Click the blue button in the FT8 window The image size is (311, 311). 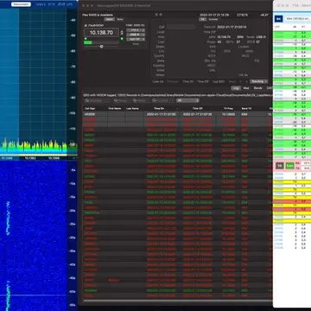(x=278, y=19)
